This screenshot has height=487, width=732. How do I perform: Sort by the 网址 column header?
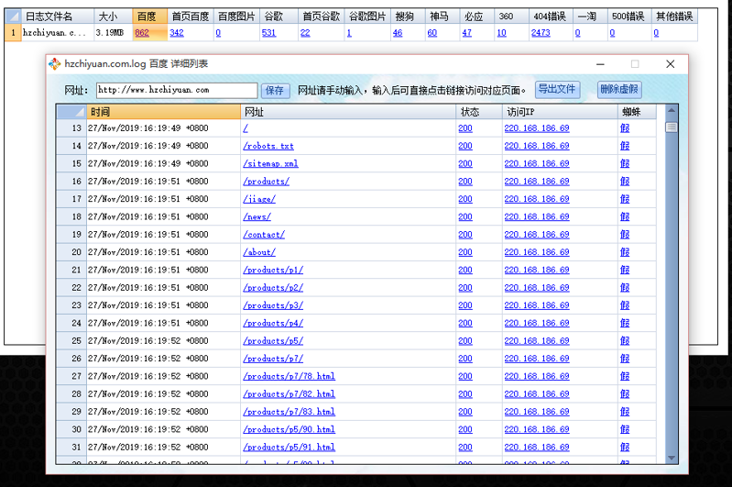click(x=348, y=112)
